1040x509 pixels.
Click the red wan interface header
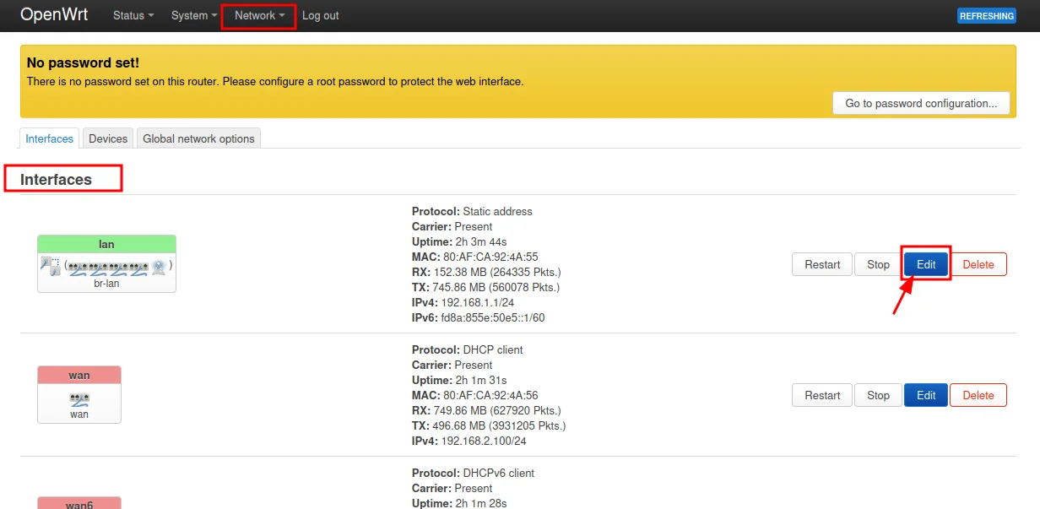pos(79,375)
